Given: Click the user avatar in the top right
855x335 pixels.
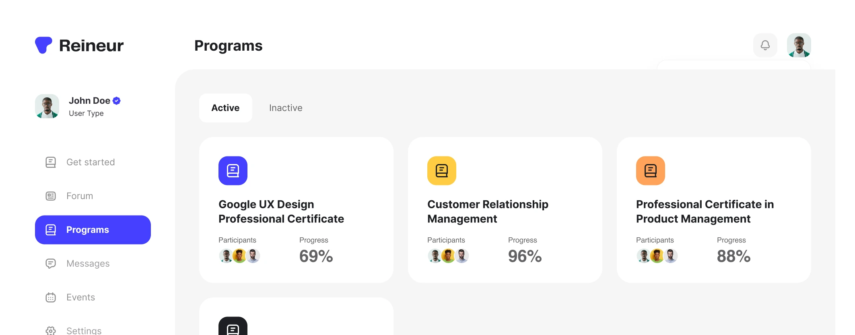Looking at the screenshot, I should (799, 45).
